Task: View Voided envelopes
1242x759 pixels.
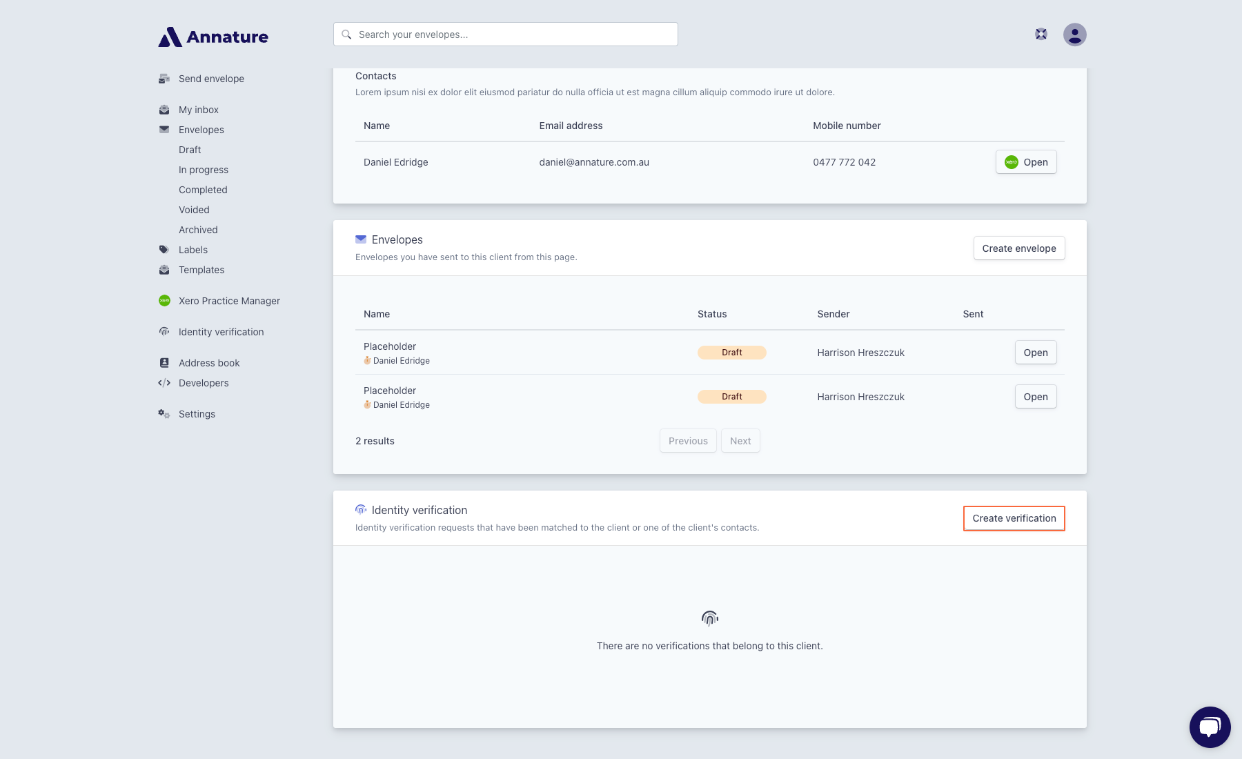Action: tap(194, 210)
